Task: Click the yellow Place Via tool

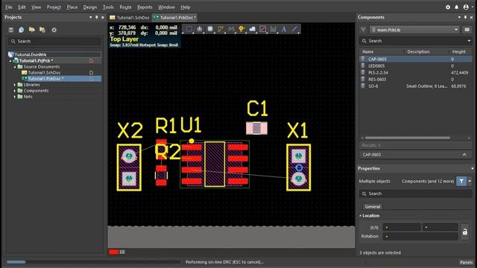Action: click(241, 29)
